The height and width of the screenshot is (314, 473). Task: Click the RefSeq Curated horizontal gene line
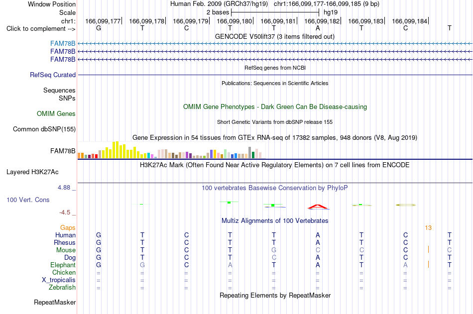point(275,75)
